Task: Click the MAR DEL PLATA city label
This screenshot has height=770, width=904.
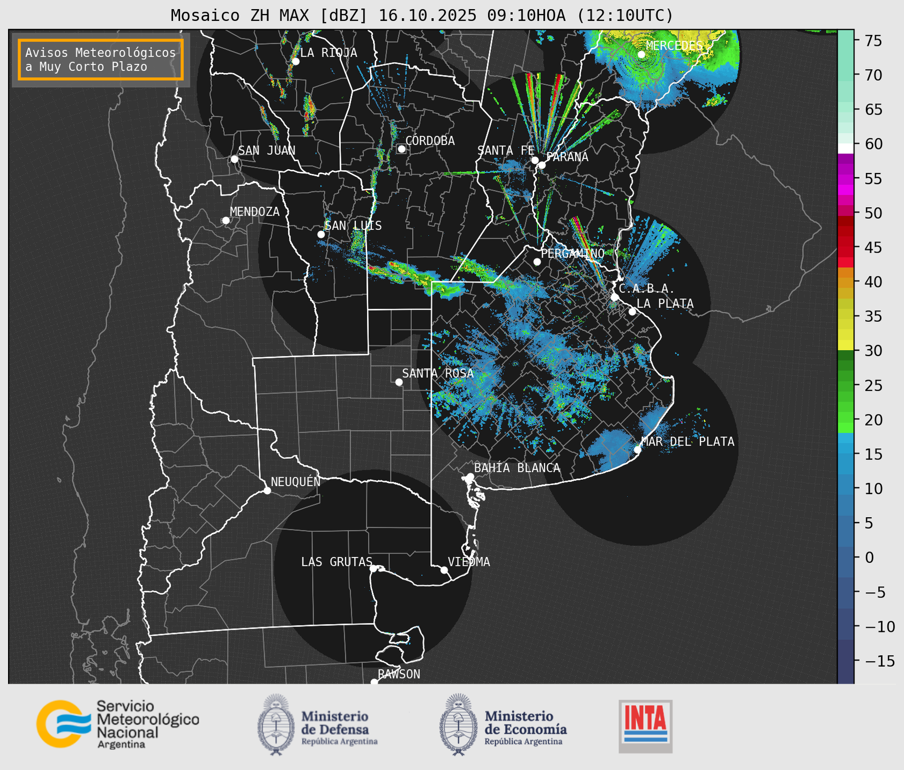Action: (x=688, y=441)
